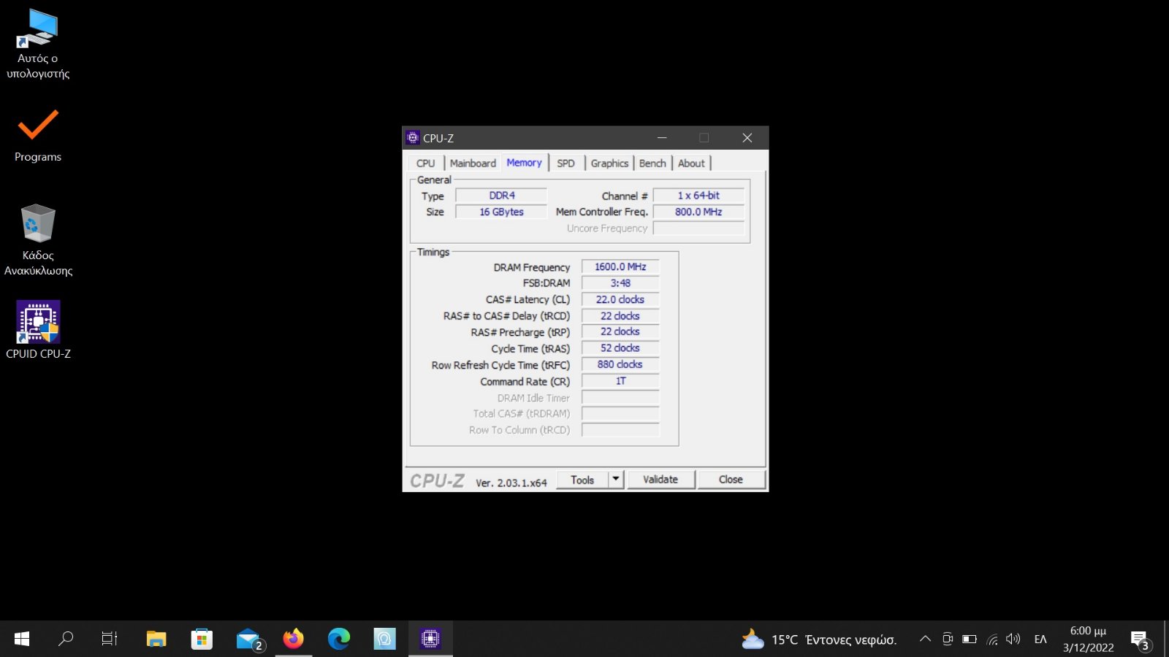Select the 22.0 clocks CAS latency value

pyautogui.click(x=620, y=299)
